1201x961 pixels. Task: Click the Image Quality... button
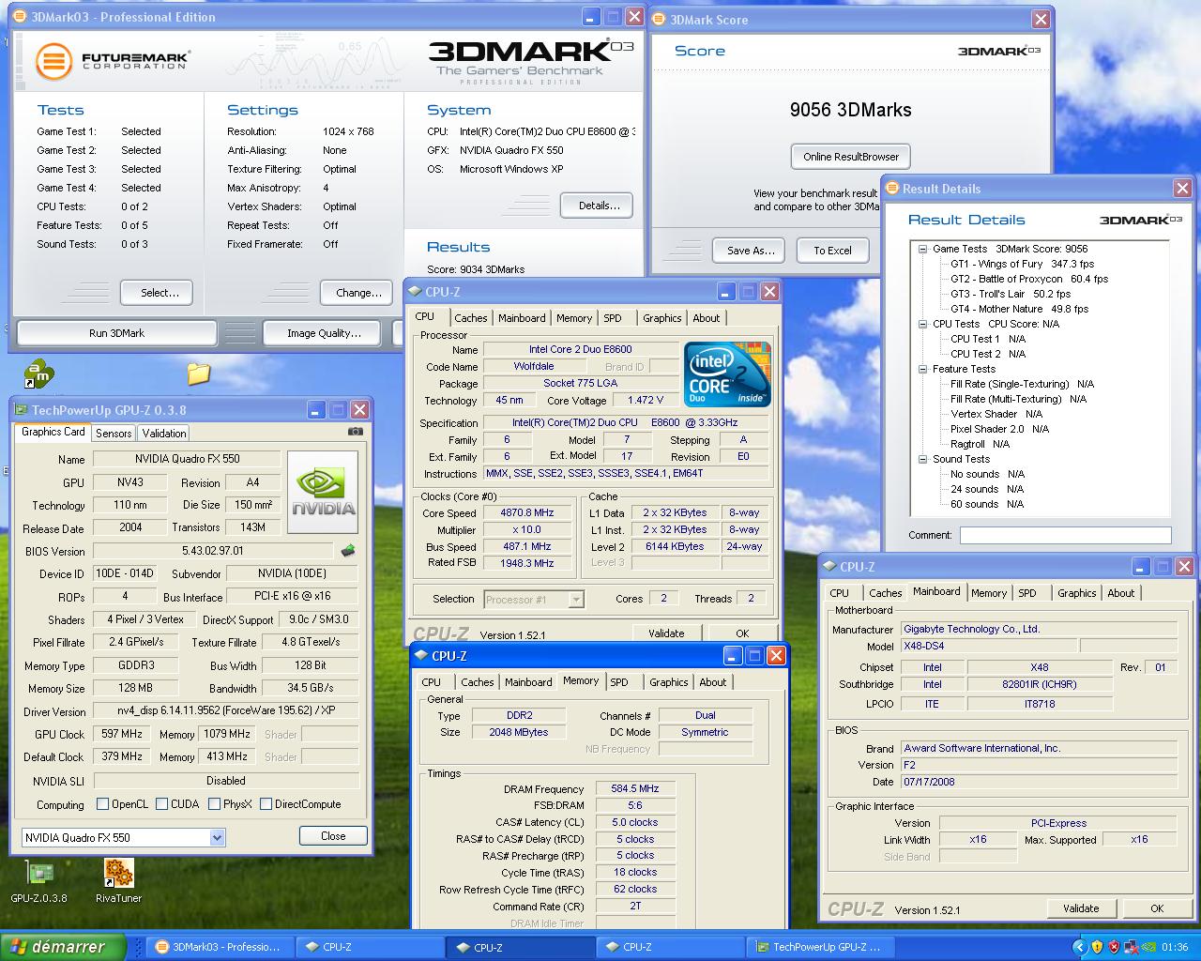(324, 333)
